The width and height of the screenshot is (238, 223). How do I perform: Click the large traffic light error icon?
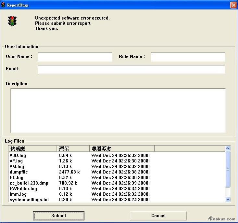pos(13,21)
